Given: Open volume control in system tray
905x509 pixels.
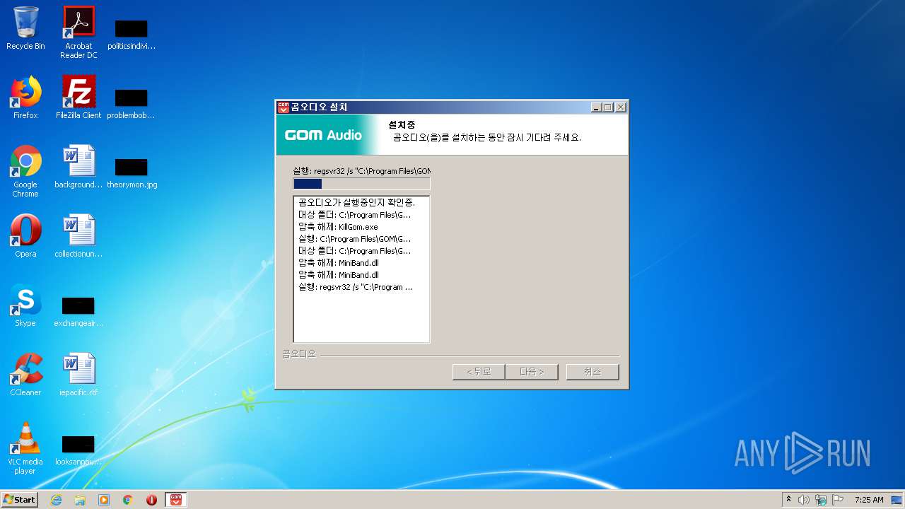Looking at the screenshot, I should [804, 500].
